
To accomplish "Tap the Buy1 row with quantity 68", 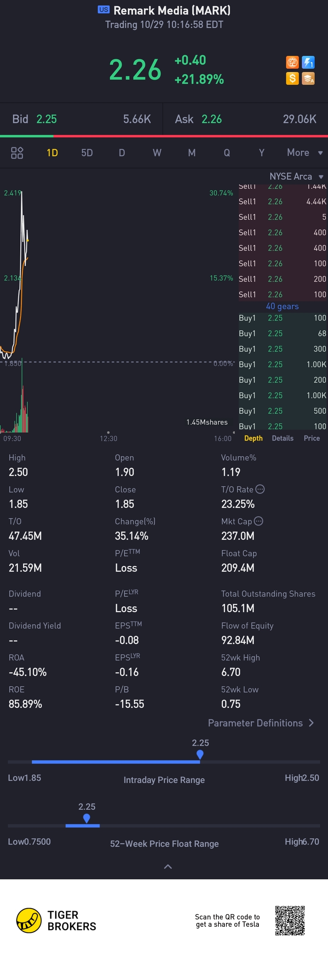I will [282, 333].
